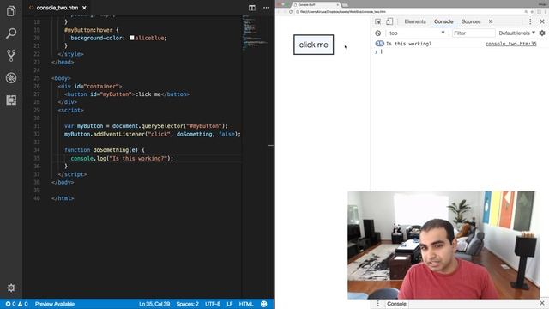Select the Console Stuff browser tab
The height and width of the screenshot is (309, 549).
316,5
